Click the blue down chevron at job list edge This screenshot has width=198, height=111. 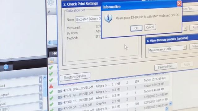pos(170,104)
